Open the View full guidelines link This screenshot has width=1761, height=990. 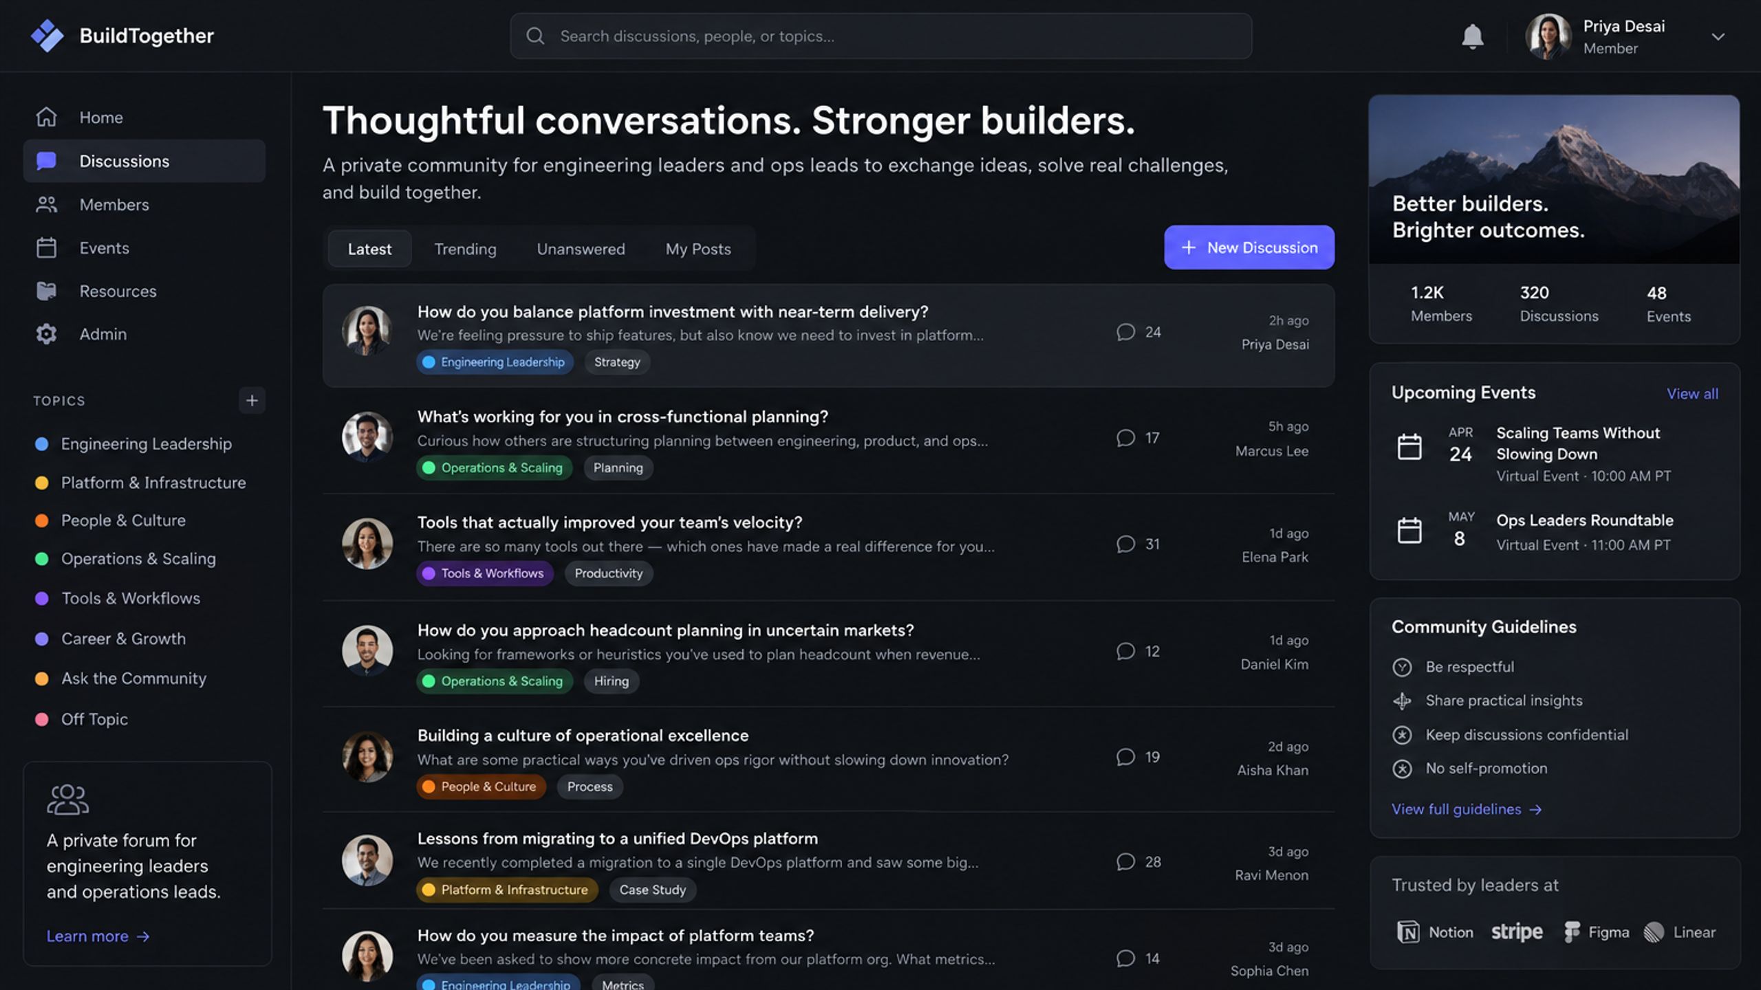[x=1467, y=809]
